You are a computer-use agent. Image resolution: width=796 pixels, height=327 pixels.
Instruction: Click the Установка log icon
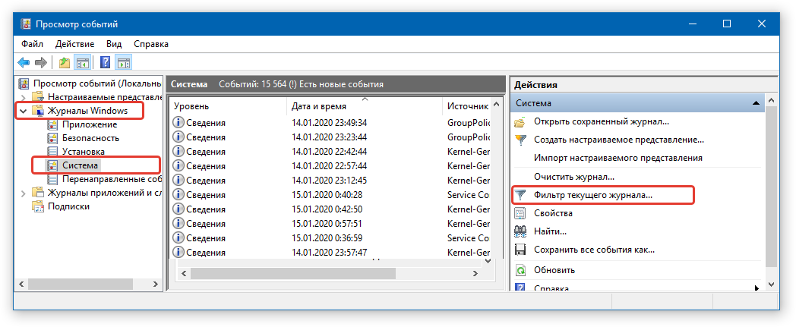click(x=52, y=152)
